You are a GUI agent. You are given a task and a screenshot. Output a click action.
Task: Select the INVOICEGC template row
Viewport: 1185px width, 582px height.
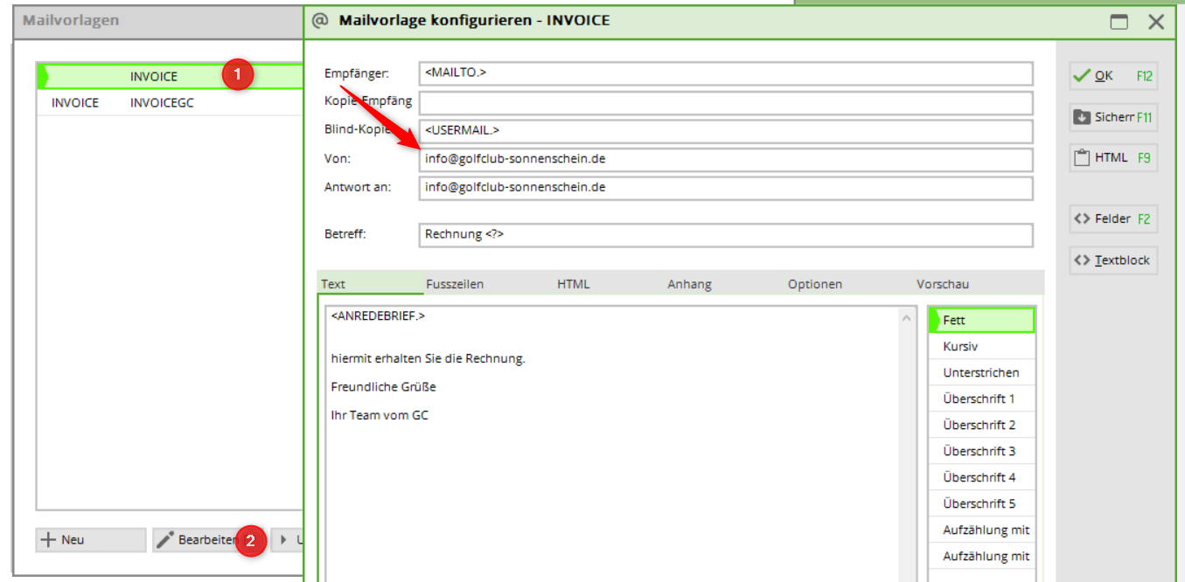pyautogui.click(x=162, y=103)
